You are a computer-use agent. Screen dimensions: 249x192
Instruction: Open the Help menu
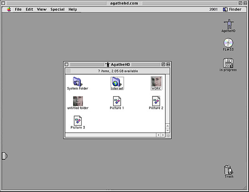coord(73,9)
